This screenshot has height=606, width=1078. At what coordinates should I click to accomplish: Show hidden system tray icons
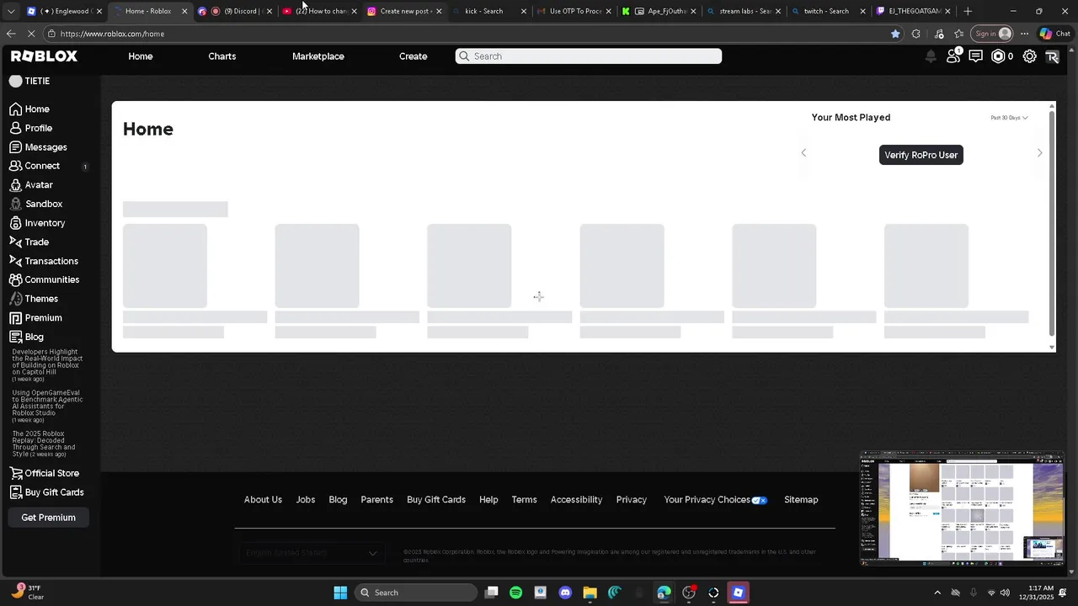pos(937,593)
